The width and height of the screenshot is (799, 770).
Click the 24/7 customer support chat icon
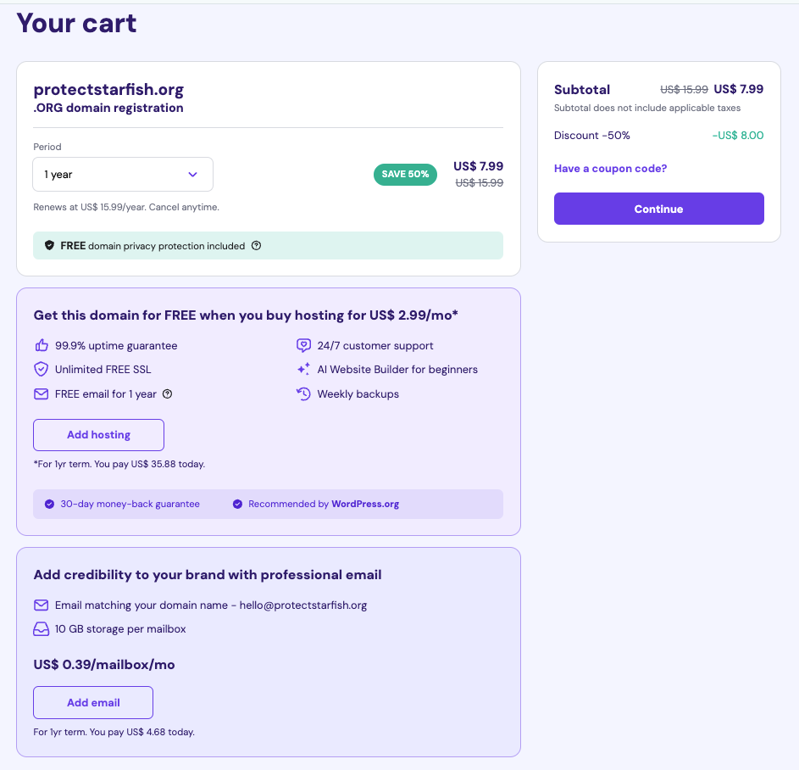pyautogui.click(x=303, y=345)
